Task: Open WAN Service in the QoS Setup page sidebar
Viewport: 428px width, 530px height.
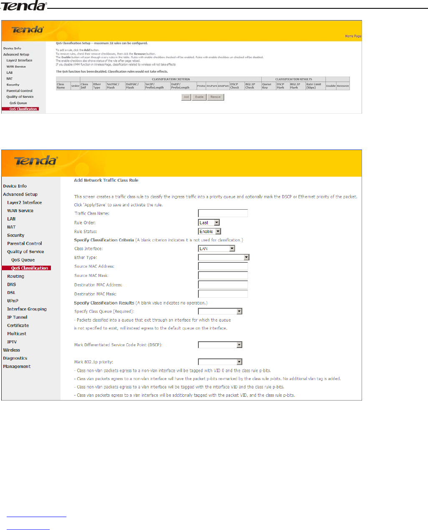Action: tap(16, 67)
